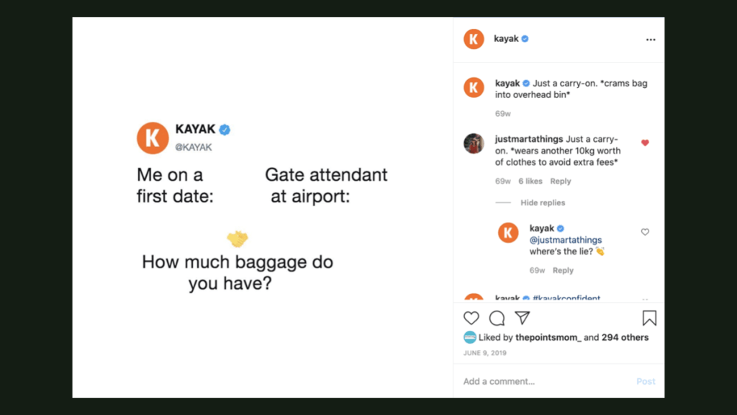Share the post with the paper plane icon

click(523, 318)
